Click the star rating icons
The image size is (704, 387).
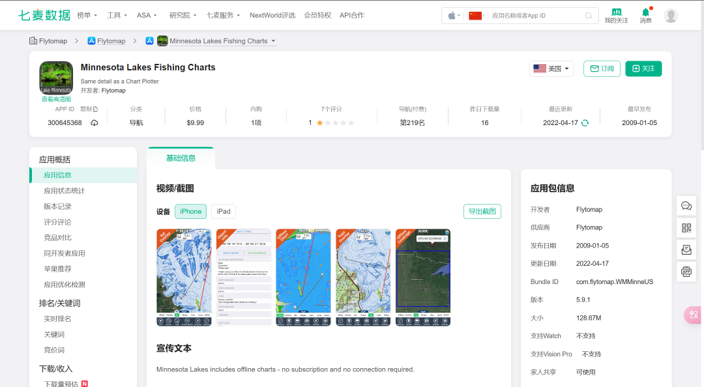(336, 122)
